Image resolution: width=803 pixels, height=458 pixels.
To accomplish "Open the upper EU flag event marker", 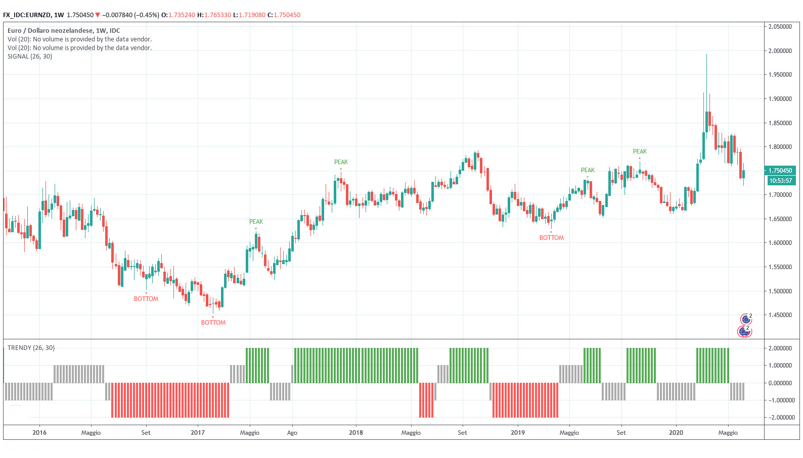I will point(746,319).
